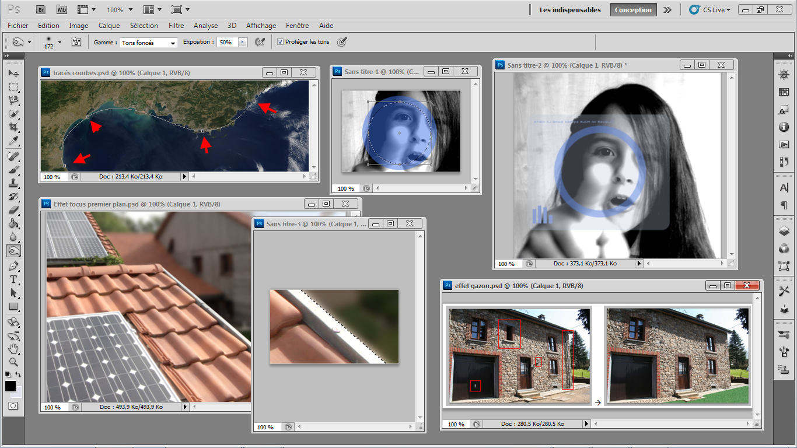Select the Move tool

click(x=13, y=73)
